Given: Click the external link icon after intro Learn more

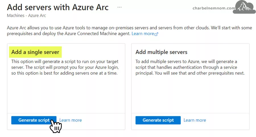Looking at the screenshot, I should click(156, 34).
